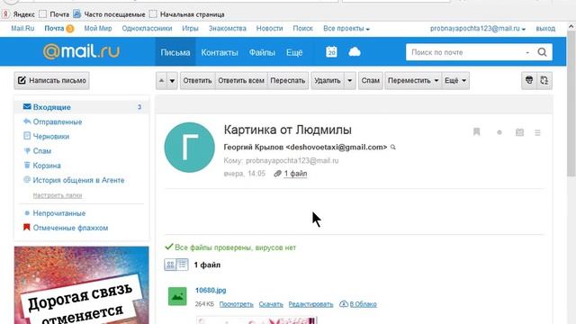Expand the Удалить dropdown arrow

(350, 80)
